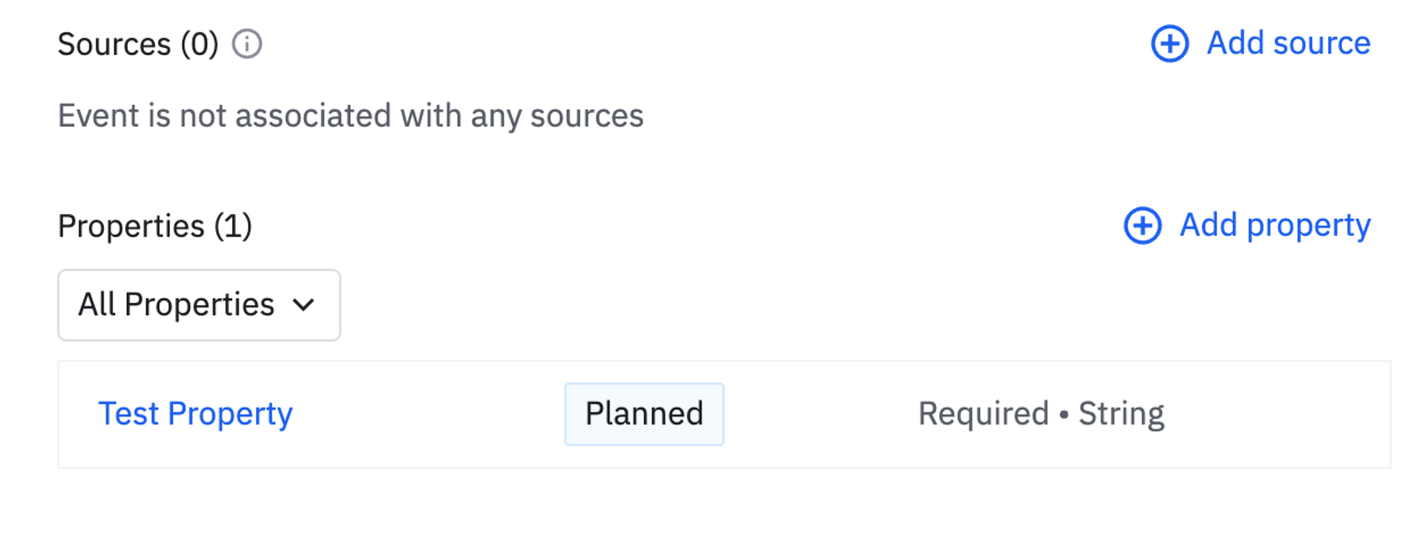Click the Required • String type text
1412x553 pixels.
coord(1041,414)
